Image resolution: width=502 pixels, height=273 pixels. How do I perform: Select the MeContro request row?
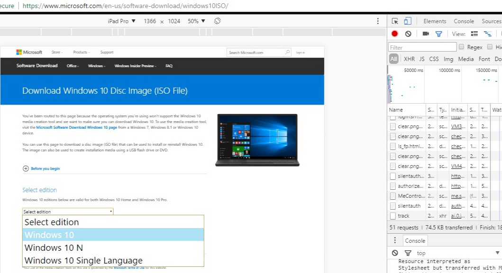pos(438,195)
